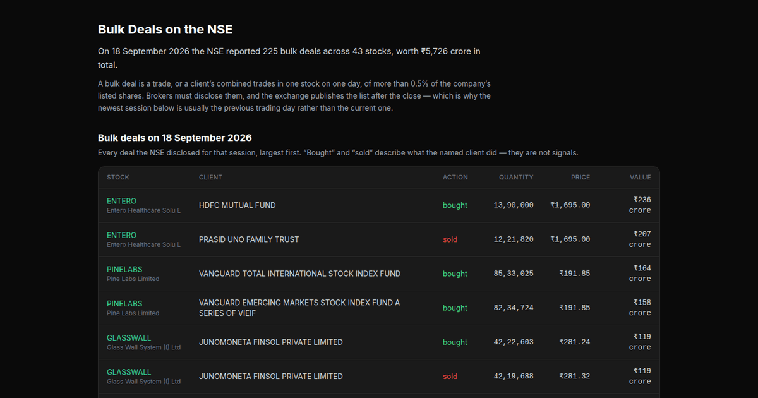Click the PRICE column header

tap(581, 178)
